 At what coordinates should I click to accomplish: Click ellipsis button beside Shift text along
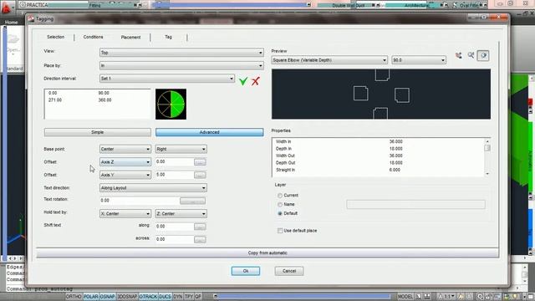pos(200,227)
